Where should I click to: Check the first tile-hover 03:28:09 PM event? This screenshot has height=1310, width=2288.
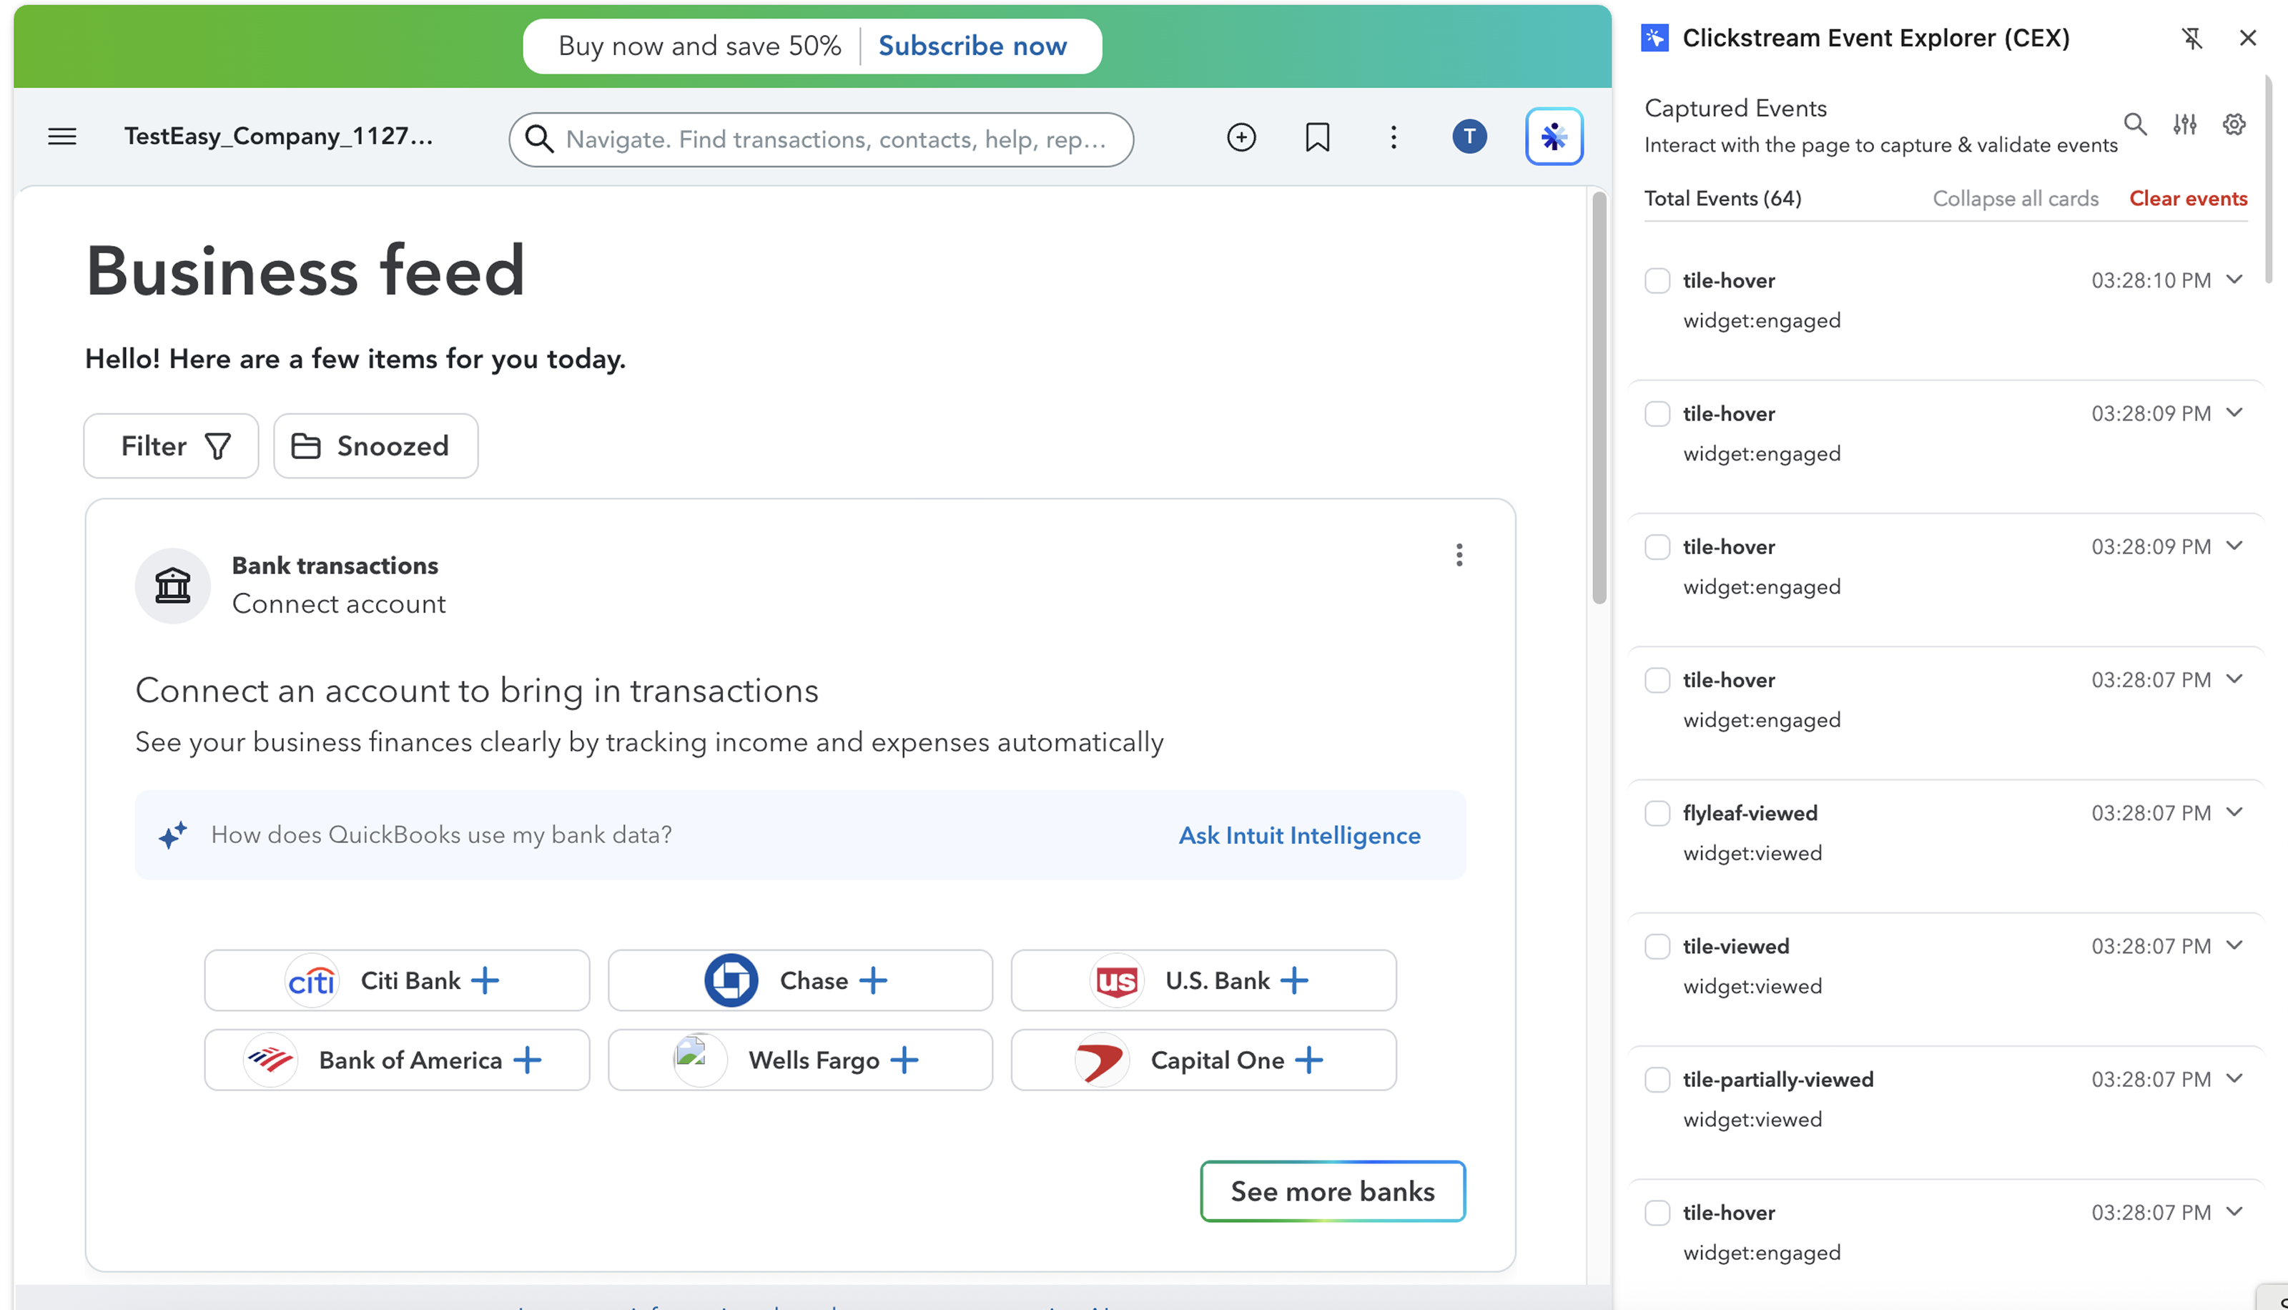pos(1657,414)
